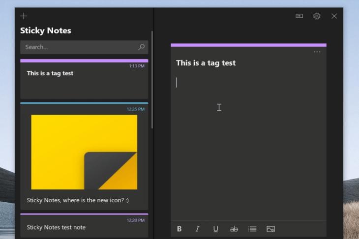Open the note's three-dot menu

click(317, 52)
